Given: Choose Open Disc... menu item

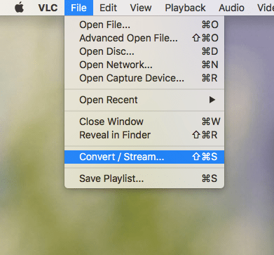Looking at the screenshot, I should (144, 51).
